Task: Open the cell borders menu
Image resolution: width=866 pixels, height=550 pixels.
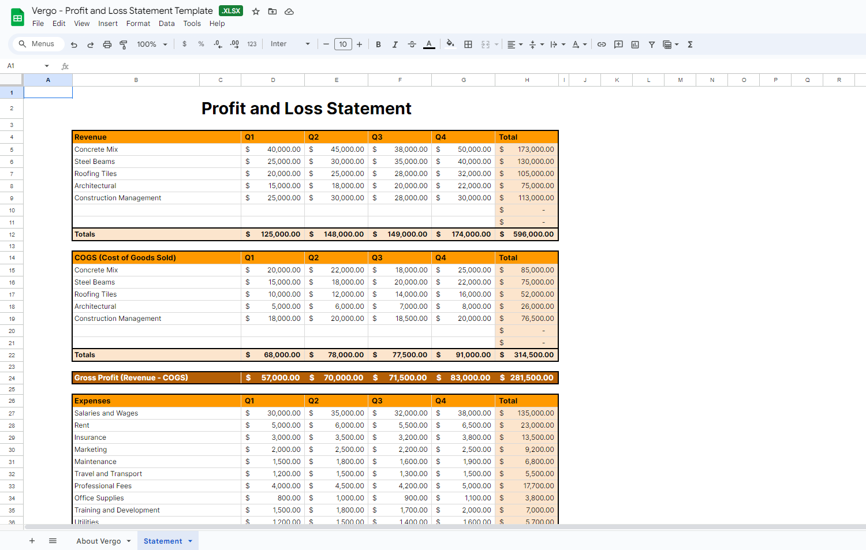Action: [x=468, y=44]
